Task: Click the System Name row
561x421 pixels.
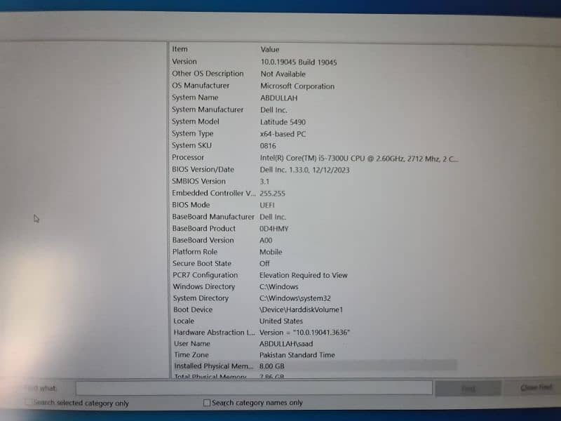Action: tap(195, 98)
